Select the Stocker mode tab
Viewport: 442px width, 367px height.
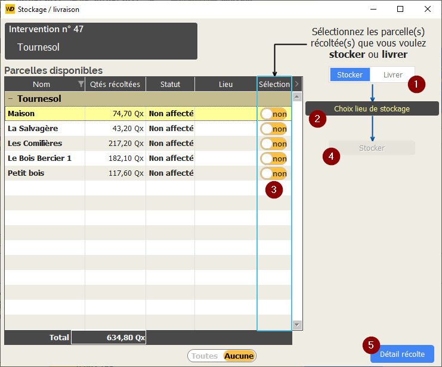pos(350,75)
